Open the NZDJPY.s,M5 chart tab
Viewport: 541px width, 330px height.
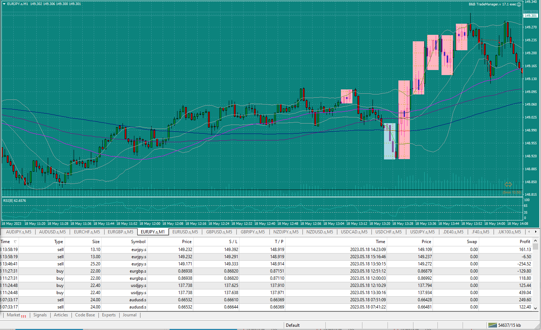(286, 232)
